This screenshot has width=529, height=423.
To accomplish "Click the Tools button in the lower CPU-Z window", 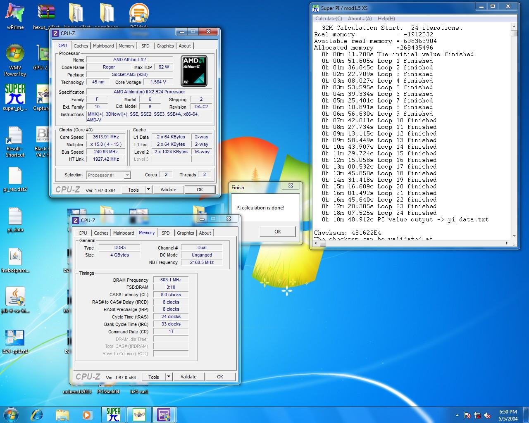I will 154,377.
